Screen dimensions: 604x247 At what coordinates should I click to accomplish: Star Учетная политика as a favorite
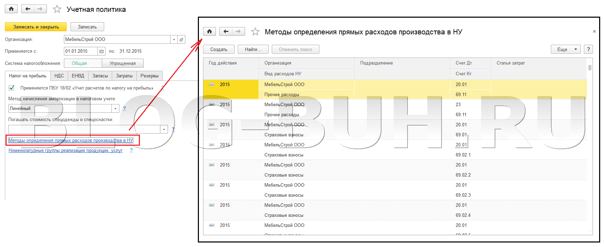57,9
